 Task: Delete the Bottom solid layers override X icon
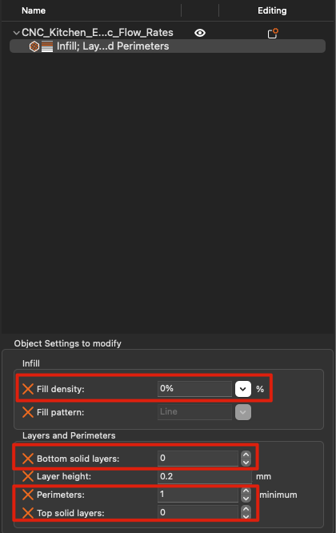click(28, 459)
